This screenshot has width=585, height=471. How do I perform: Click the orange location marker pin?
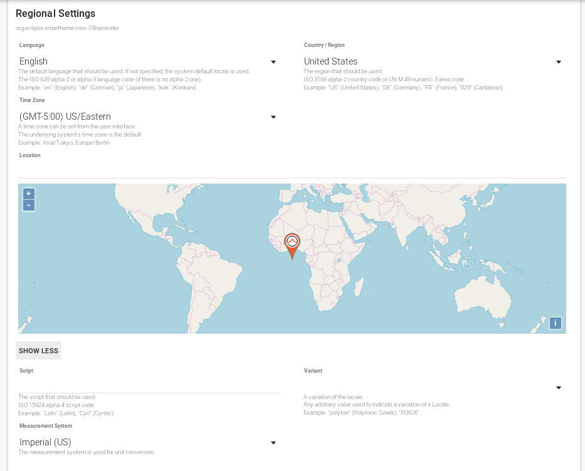click(x=292, y=244)
